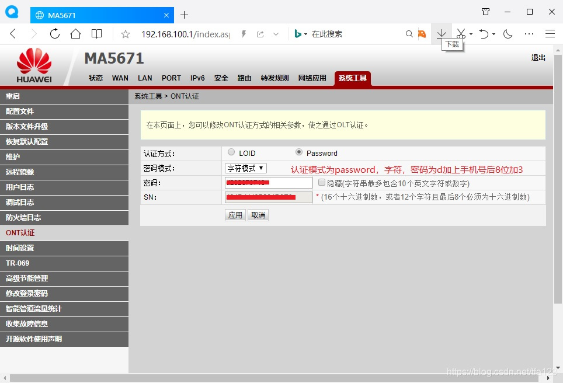Select ONT认证 in the sidebar
Screen dimensions: 563x383
tap(64, 232)
